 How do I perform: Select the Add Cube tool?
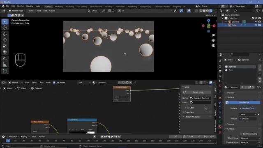[x=5, y=71]
